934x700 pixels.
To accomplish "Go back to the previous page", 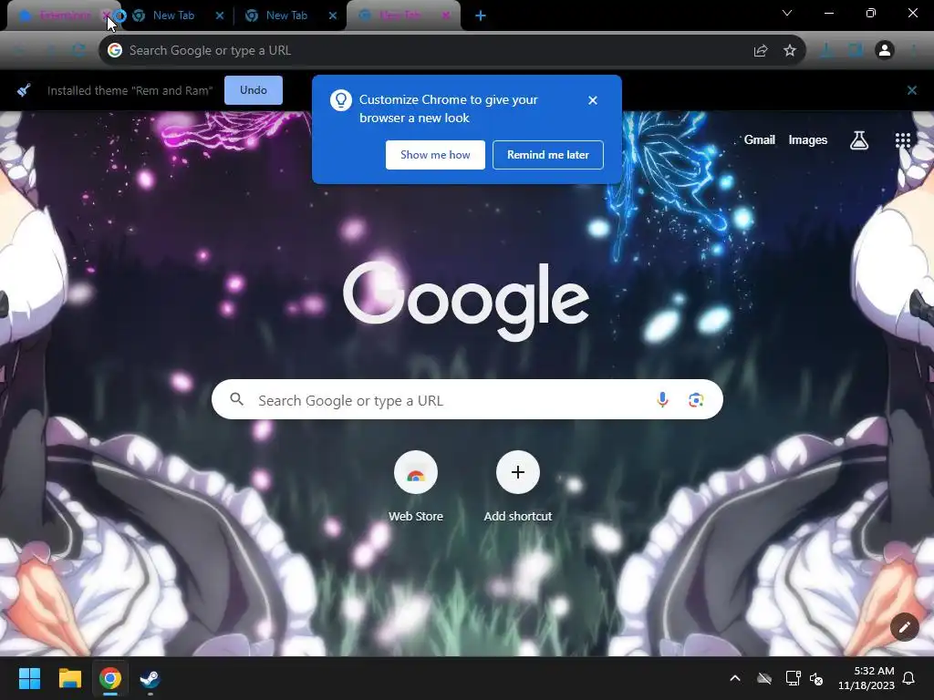I will [x=18, y=51].
